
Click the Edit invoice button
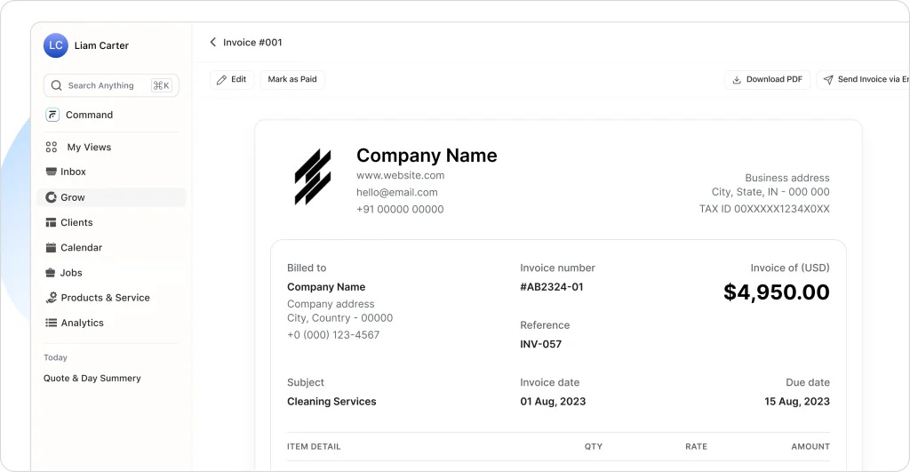click(232, 79)
